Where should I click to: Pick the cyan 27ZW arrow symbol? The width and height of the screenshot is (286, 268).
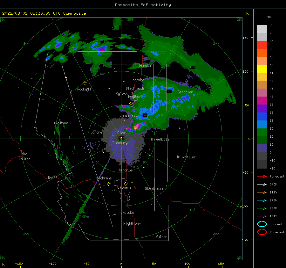[x=262, y=200]
